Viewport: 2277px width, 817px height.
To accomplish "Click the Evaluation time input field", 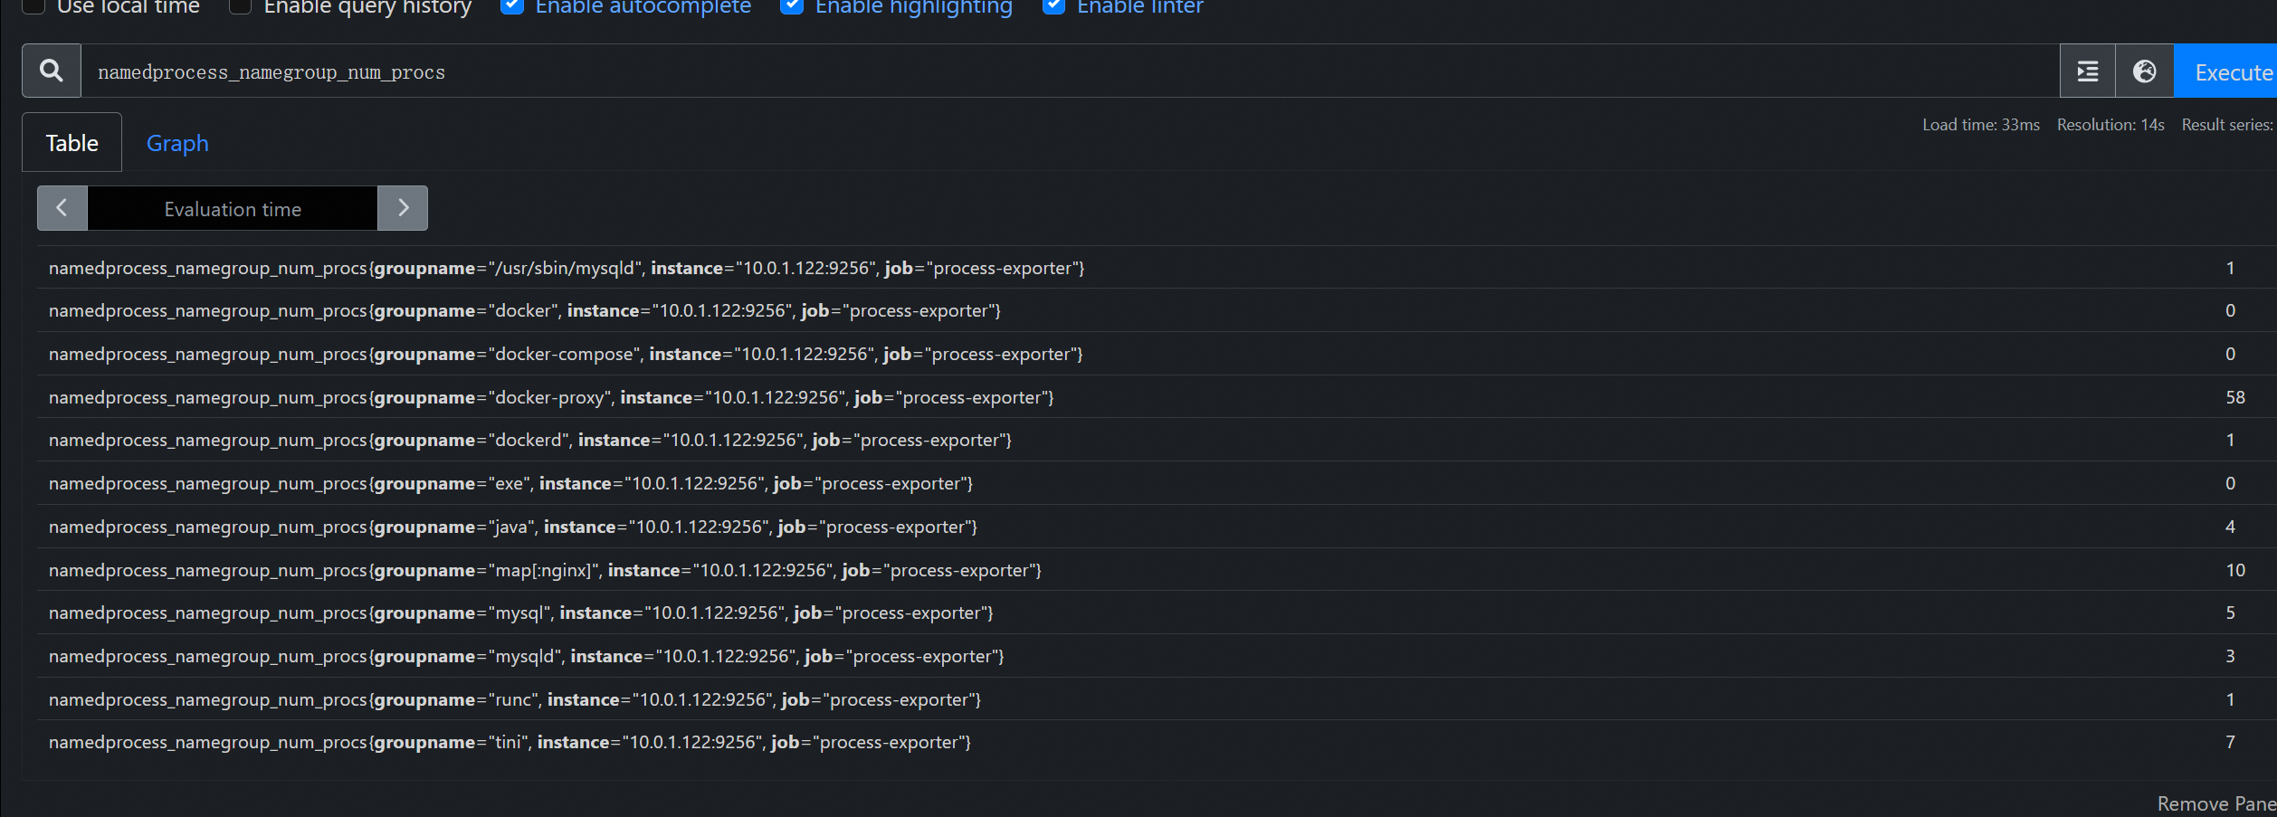I will point(232,208).
